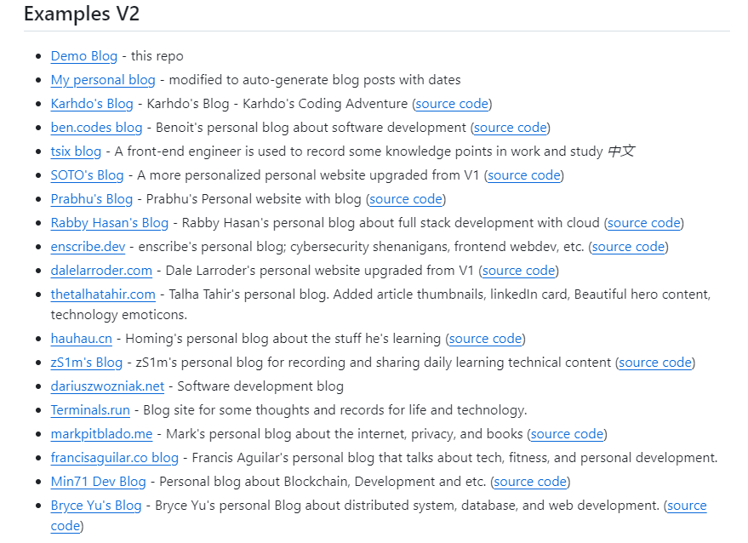Open Rabby Hasan's Blog link
Viewport: 748px width, 543px height.
coord(109,223)
